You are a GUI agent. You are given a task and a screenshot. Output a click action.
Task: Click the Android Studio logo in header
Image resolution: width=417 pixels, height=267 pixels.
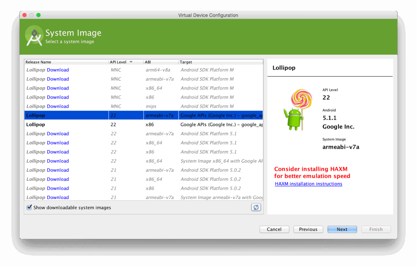tap(34, 36)
